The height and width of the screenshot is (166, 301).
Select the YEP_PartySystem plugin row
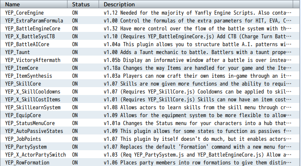pos(151,147)
